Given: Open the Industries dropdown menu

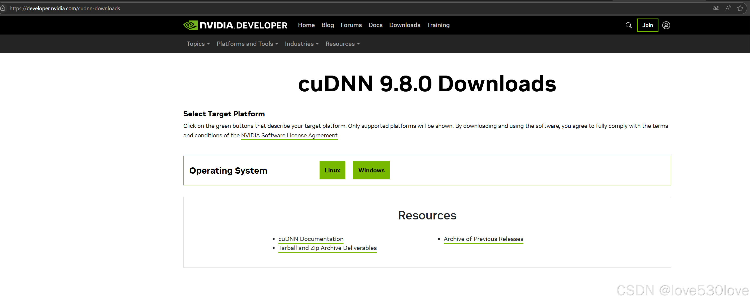Looking at the screenshot, I should click(302, 44).
